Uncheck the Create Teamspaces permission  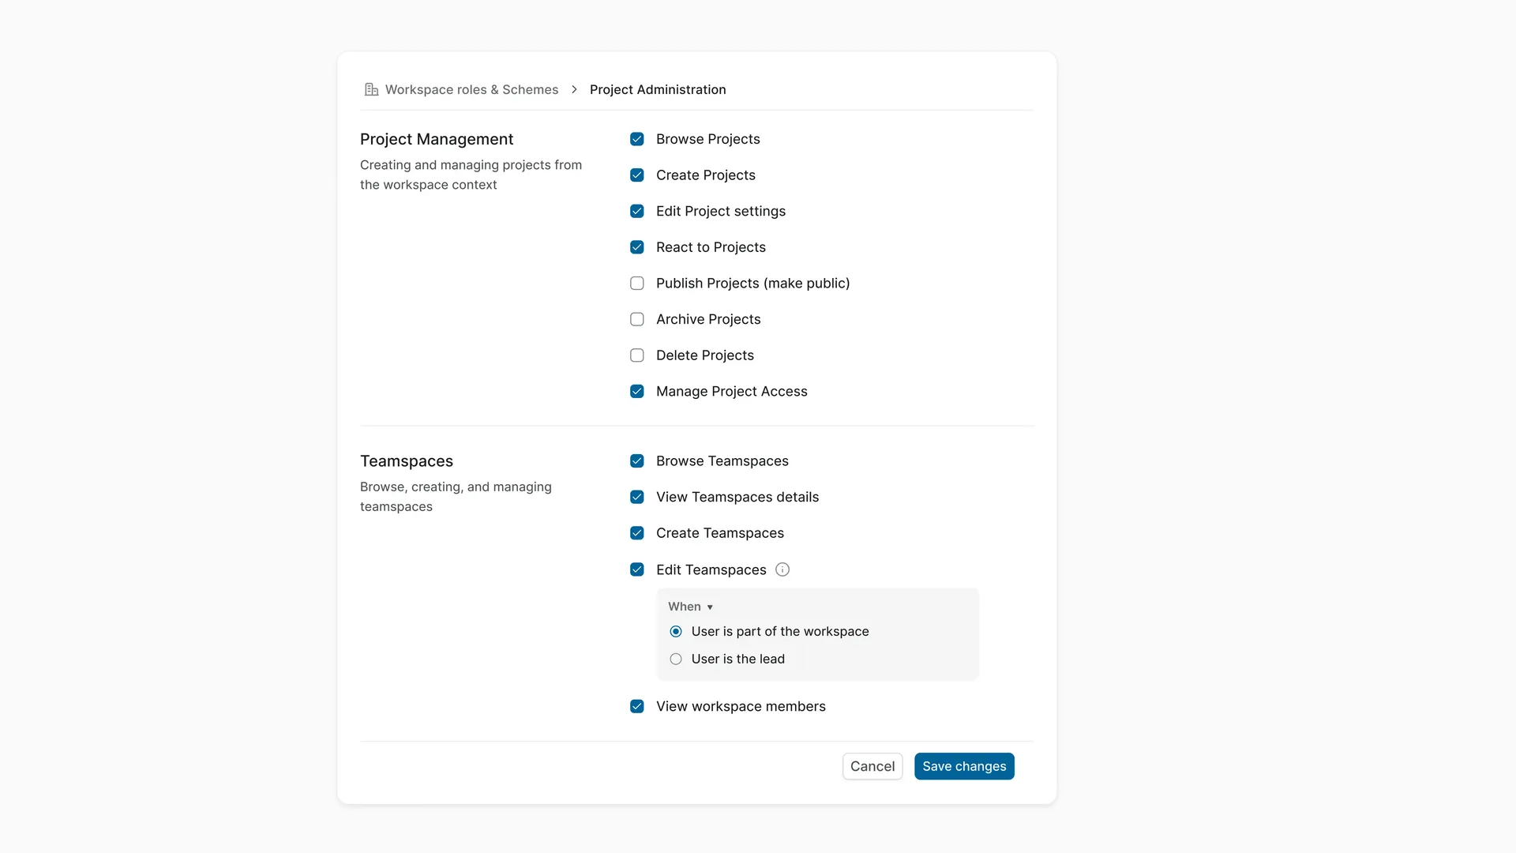637,533
